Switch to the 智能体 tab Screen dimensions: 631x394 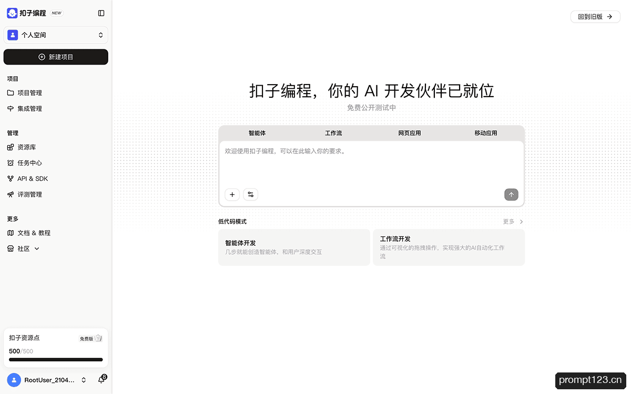click(x=257, y=133)
